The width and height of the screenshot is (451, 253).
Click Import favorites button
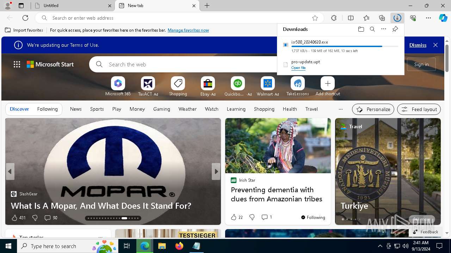(x=24, y=30)
